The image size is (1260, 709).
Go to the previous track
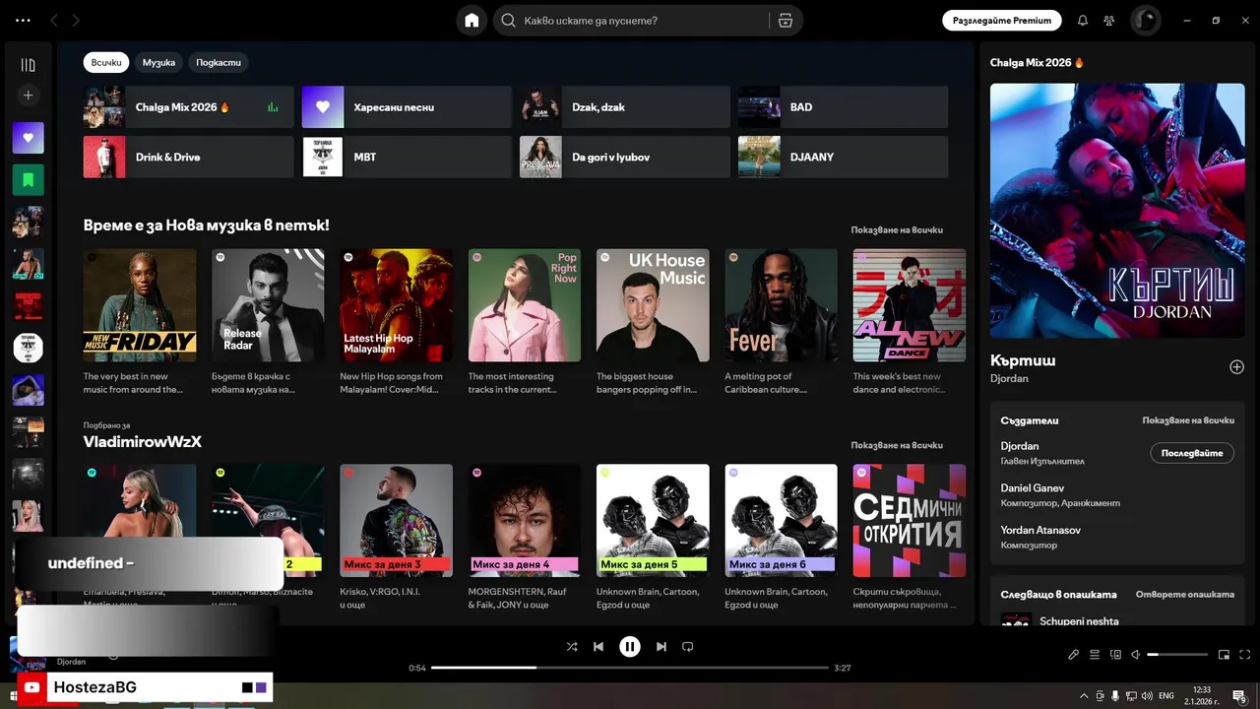598,647
